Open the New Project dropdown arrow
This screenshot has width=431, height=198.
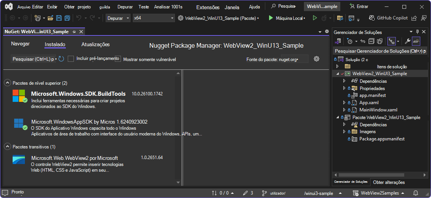(x=44, y=18)
